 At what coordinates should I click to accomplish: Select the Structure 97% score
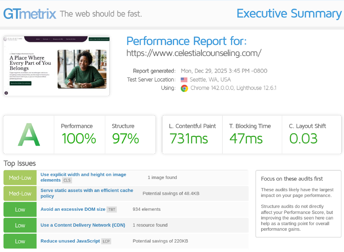pos(126,138)
